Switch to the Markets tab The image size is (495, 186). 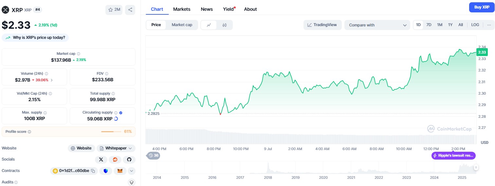click(x=182, y=9)
